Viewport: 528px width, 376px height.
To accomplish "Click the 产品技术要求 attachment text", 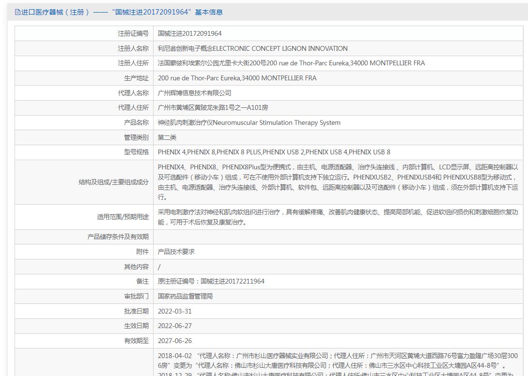I will (x=176, y=252).
